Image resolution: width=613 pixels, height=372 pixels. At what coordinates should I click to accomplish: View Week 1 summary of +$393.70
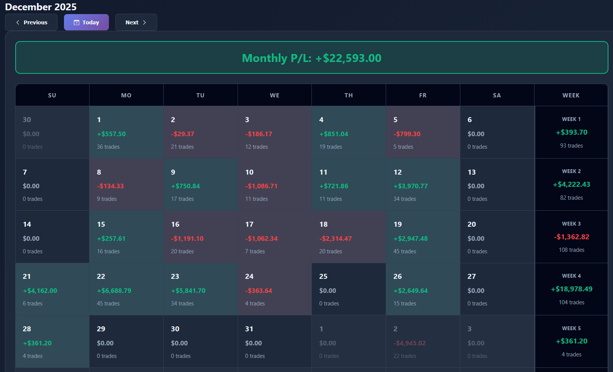571,132
